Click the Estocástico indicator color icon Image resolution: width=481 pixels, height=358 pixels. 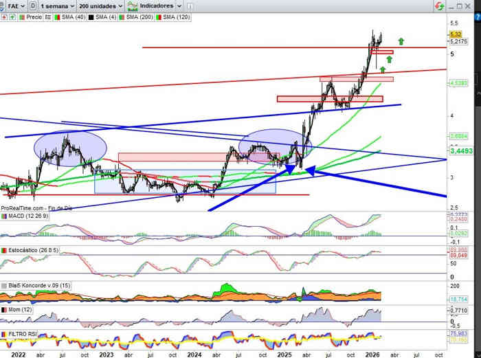[x=4, y=251]
